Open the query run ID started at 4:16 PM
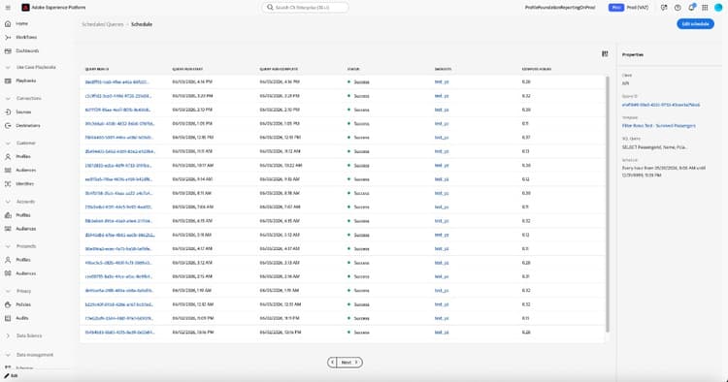The height and width of the screenshot is (382, 728). coord(117,82)
